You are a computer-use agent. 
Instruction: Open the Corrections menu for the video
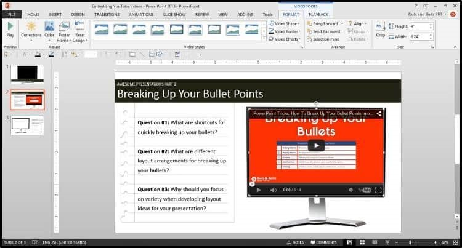[31, 29]
